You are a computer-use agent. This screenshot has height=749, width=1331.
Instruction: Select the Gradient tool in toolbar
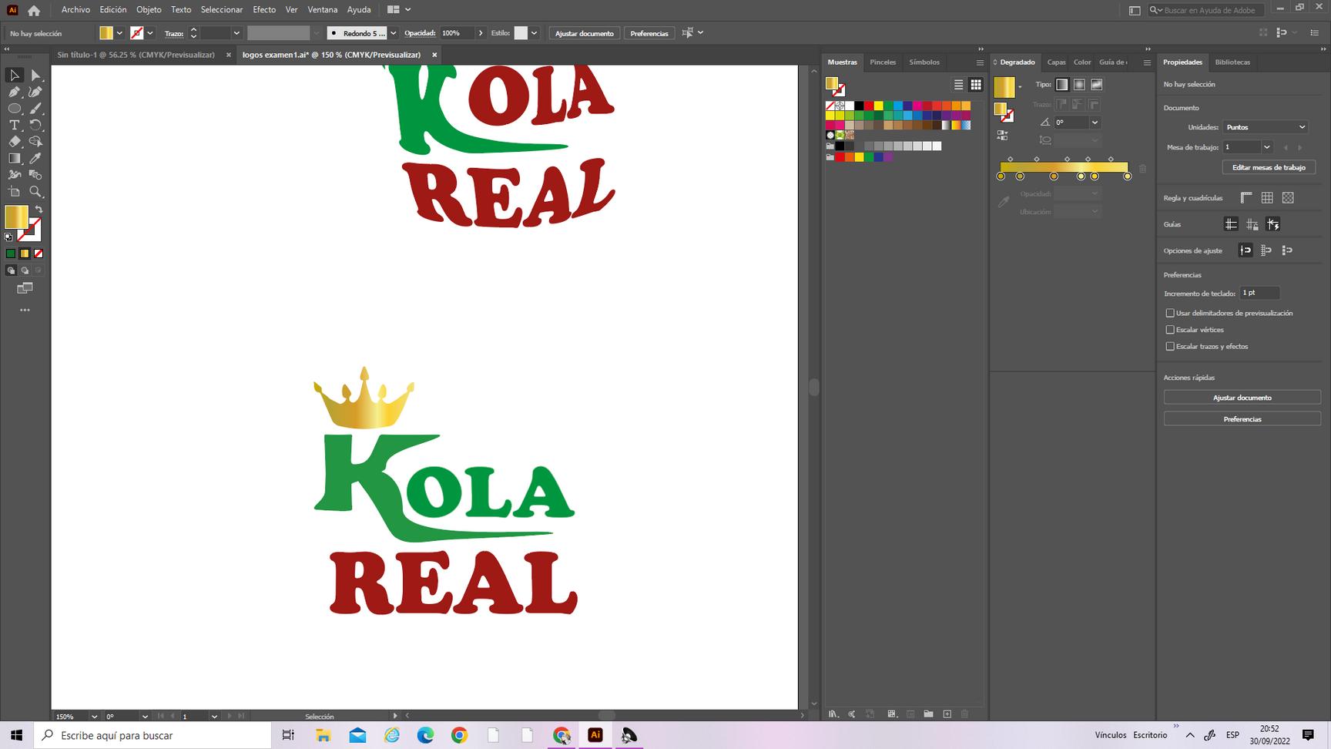[14, 158]
